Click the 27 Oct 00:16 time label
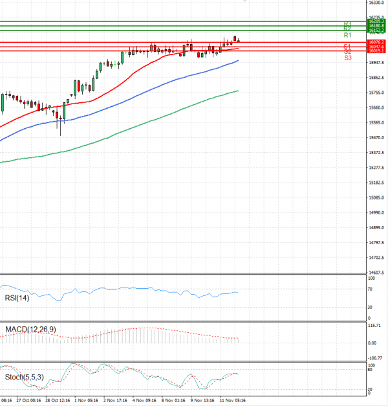 point(28,401)
